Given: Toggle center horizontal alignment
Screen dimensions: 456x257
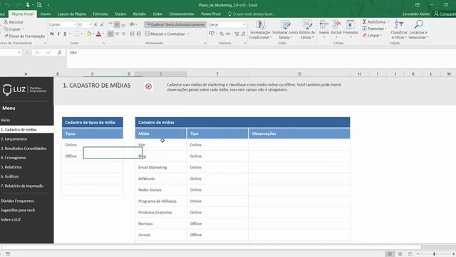Looking at the screenshot, I should coord(117,34).
